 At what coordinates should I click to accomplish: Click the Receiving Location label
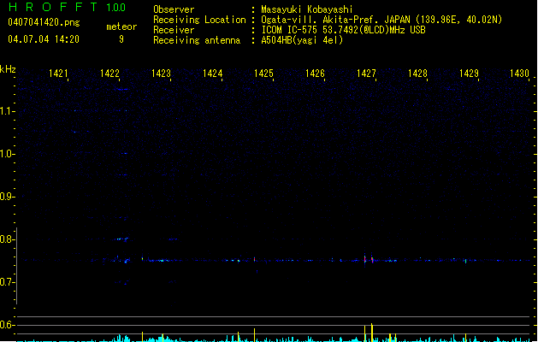pyautogui.click(x=199, y=20)
